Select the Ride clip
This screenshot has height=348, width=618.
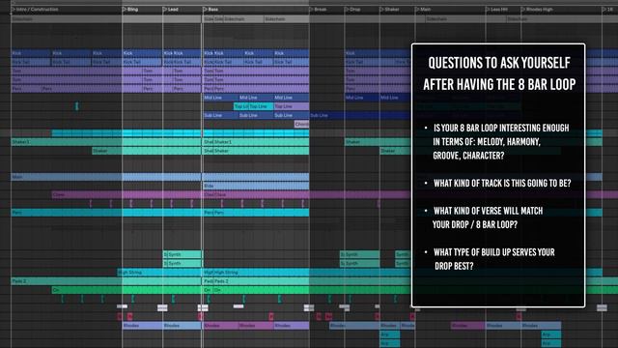(x=256, y=186)
